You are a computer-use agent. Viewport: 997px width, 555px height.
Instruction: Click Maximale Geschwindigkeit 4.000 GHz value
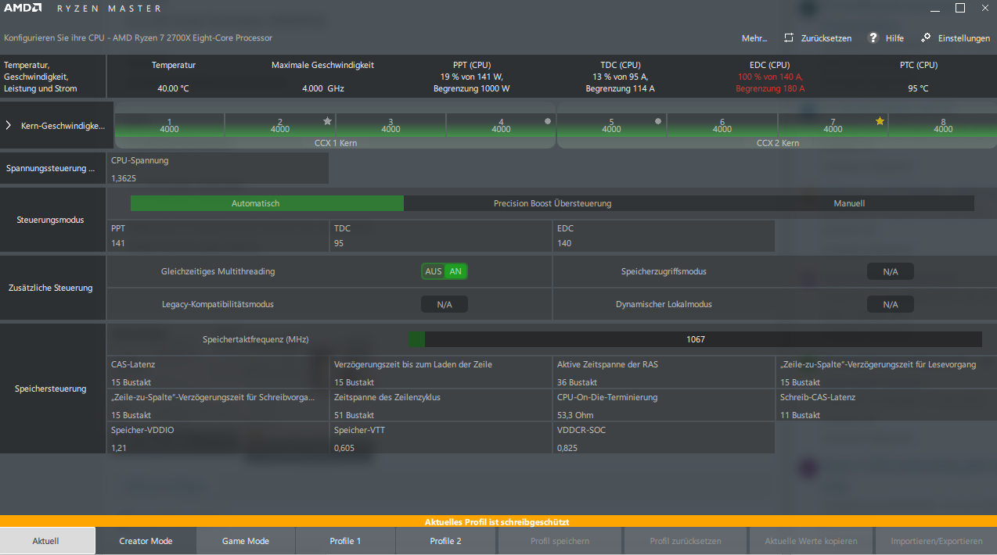(322, 88)
